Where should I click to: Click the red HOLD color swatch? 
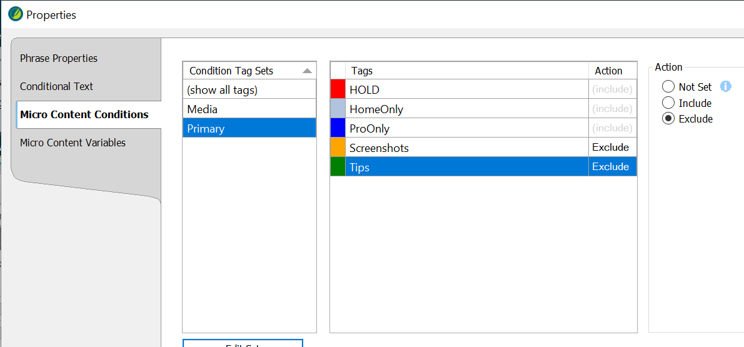338,89
